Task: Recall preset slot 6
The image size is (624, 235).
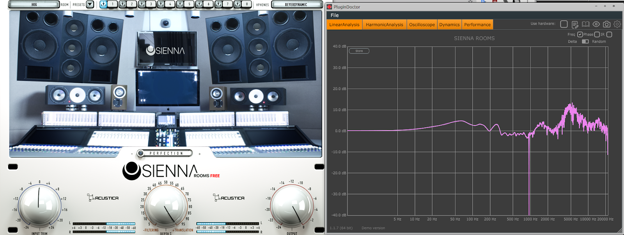Action: coord(208,4)
